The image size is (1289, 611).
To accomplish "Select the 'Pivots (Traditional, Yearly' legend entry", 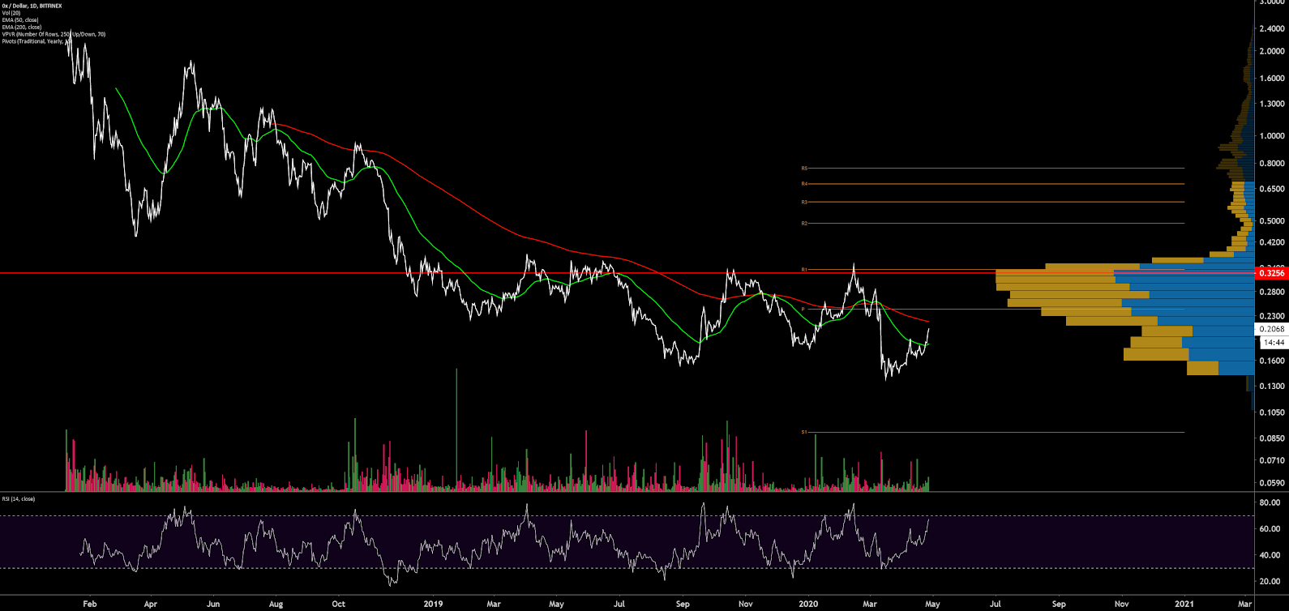I will pyautogui.click(x=33, y=41).
